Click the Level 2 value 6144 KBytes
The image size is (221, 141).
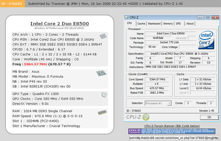coord(203,88)
